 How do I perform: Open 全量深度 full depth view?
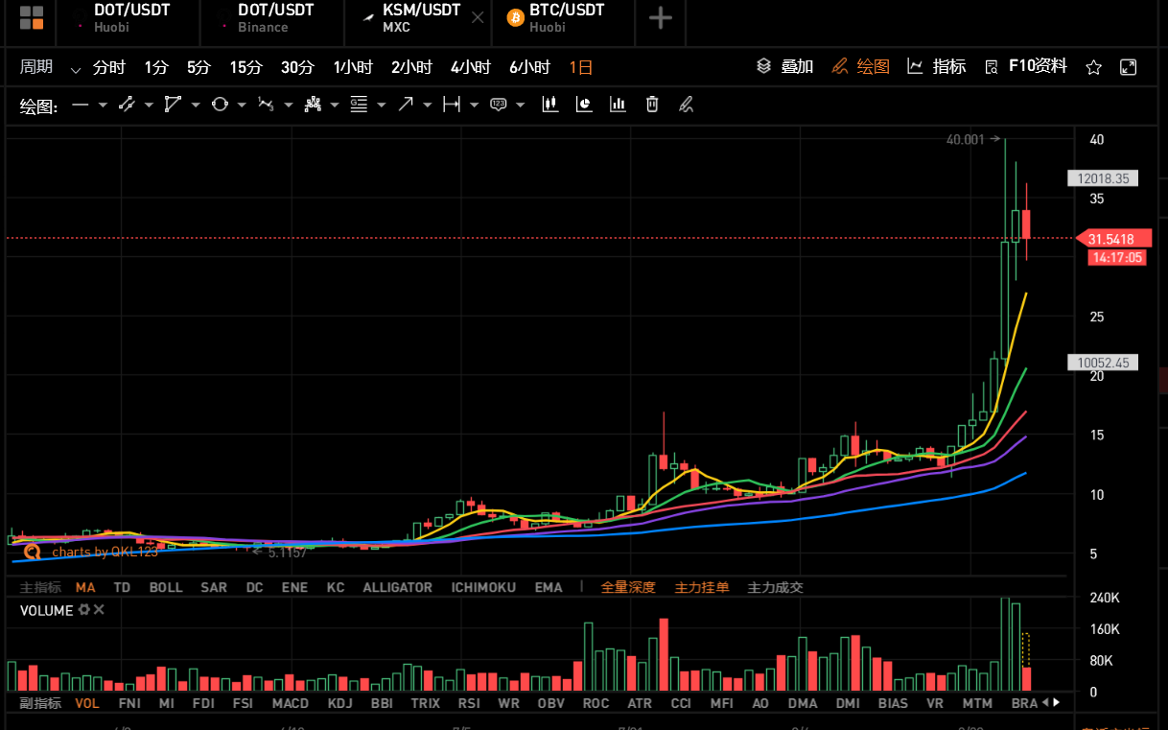(x=628, y=587)
